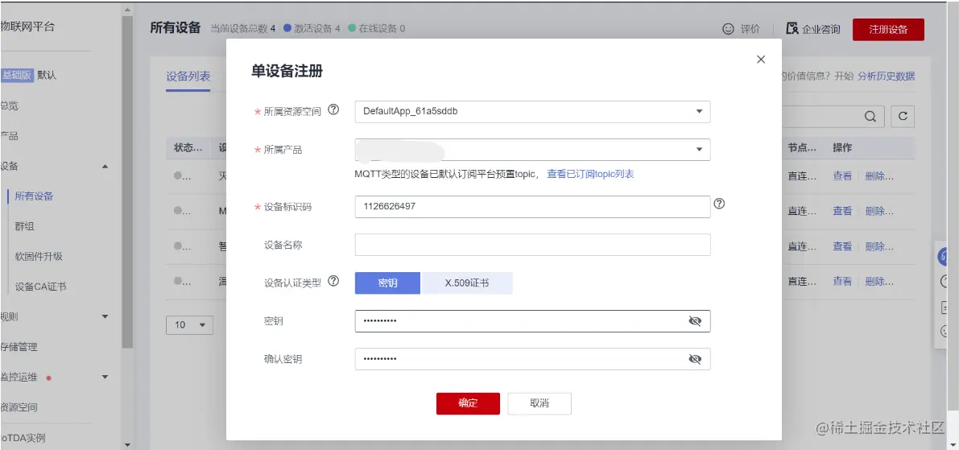
Task: Click 删除 in second device row
Action: point(878,211)
